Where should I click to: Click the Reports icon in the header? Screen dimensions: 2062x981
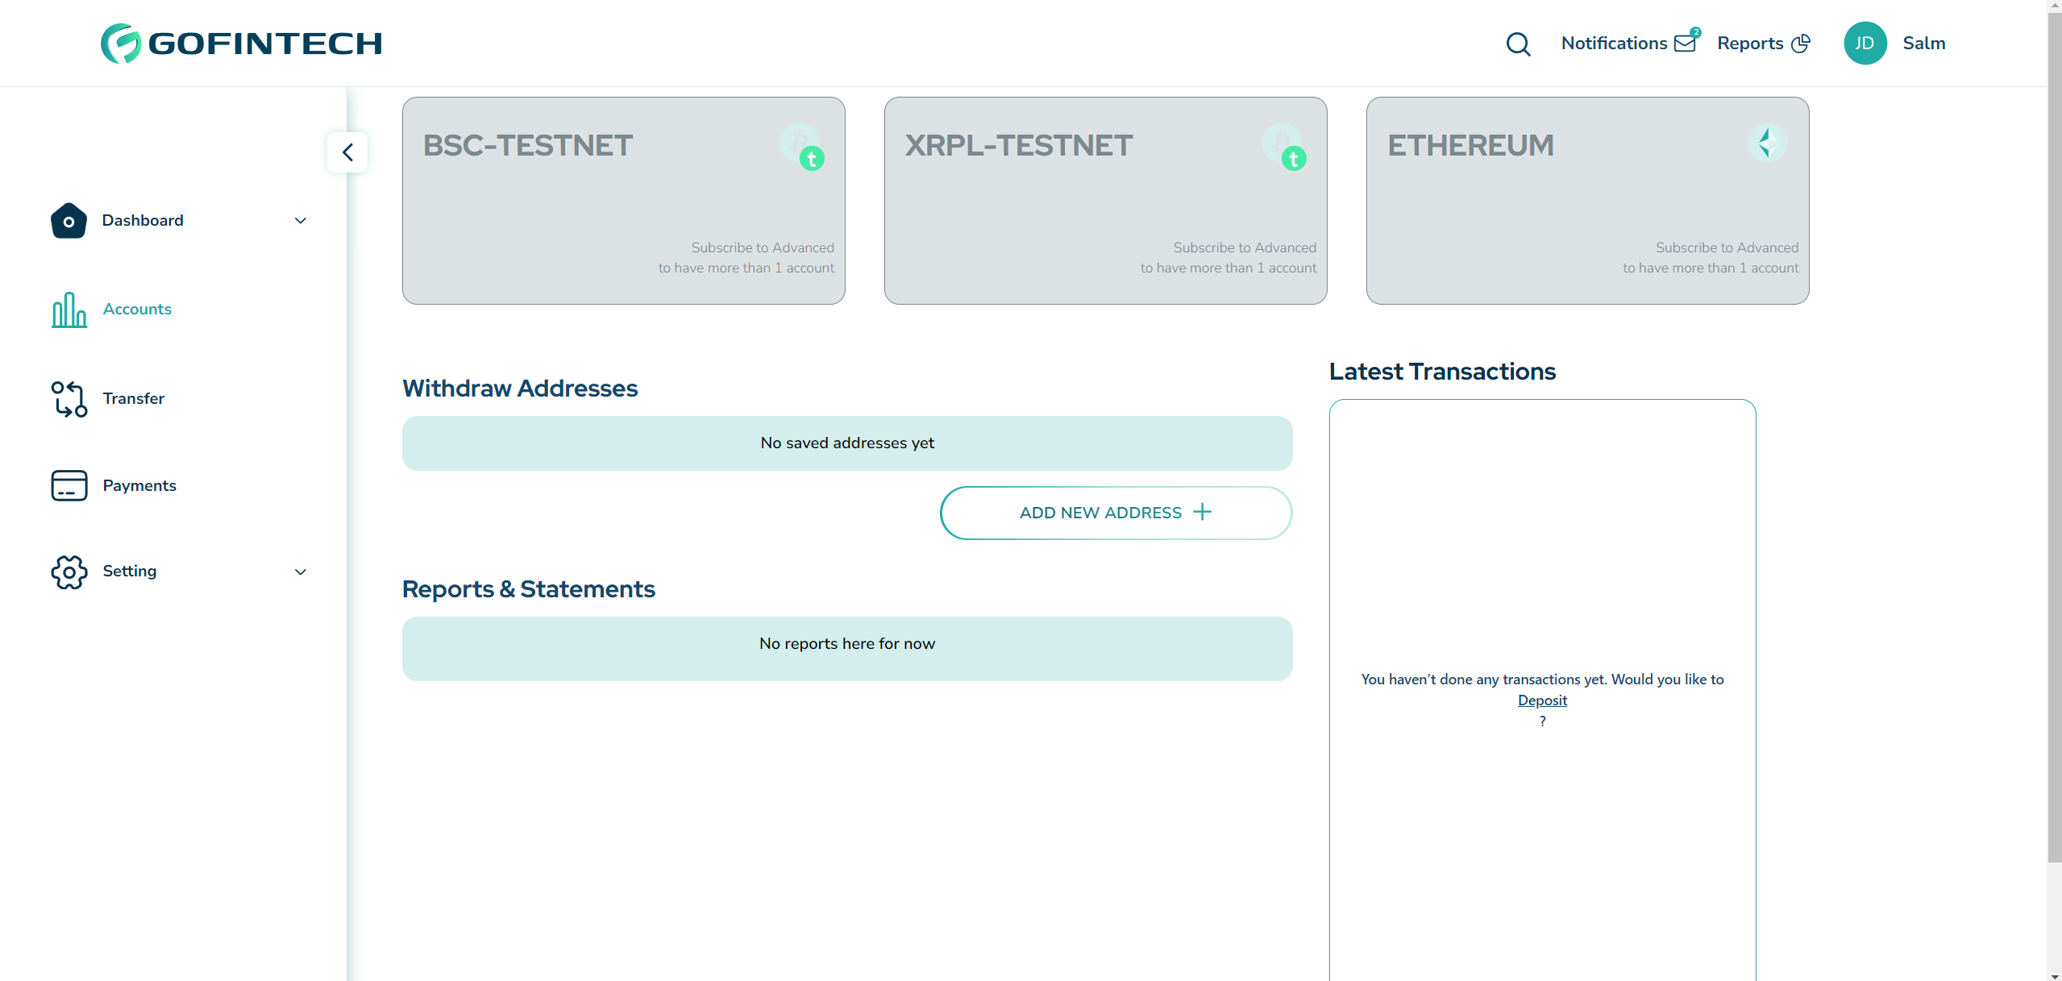[1801, 43]
